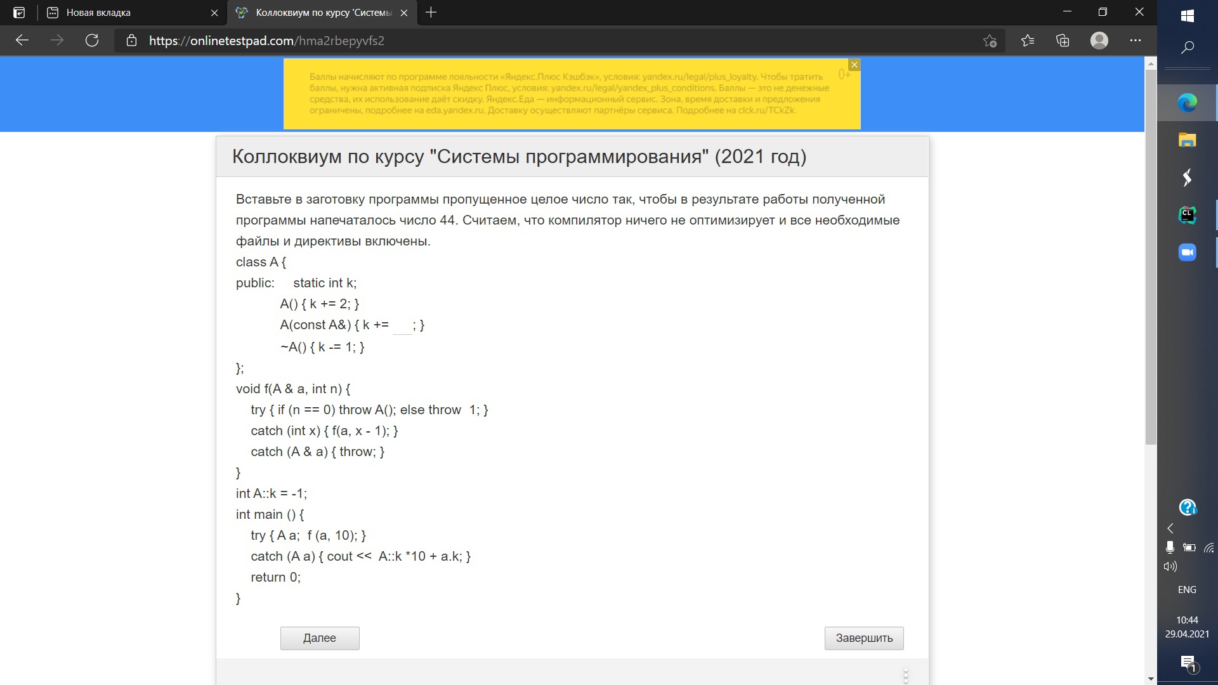Image resolution: width=1218 pixels, height=685 pixels.
Task: Open the Favorites list
Action: [x=1028, y=41]
